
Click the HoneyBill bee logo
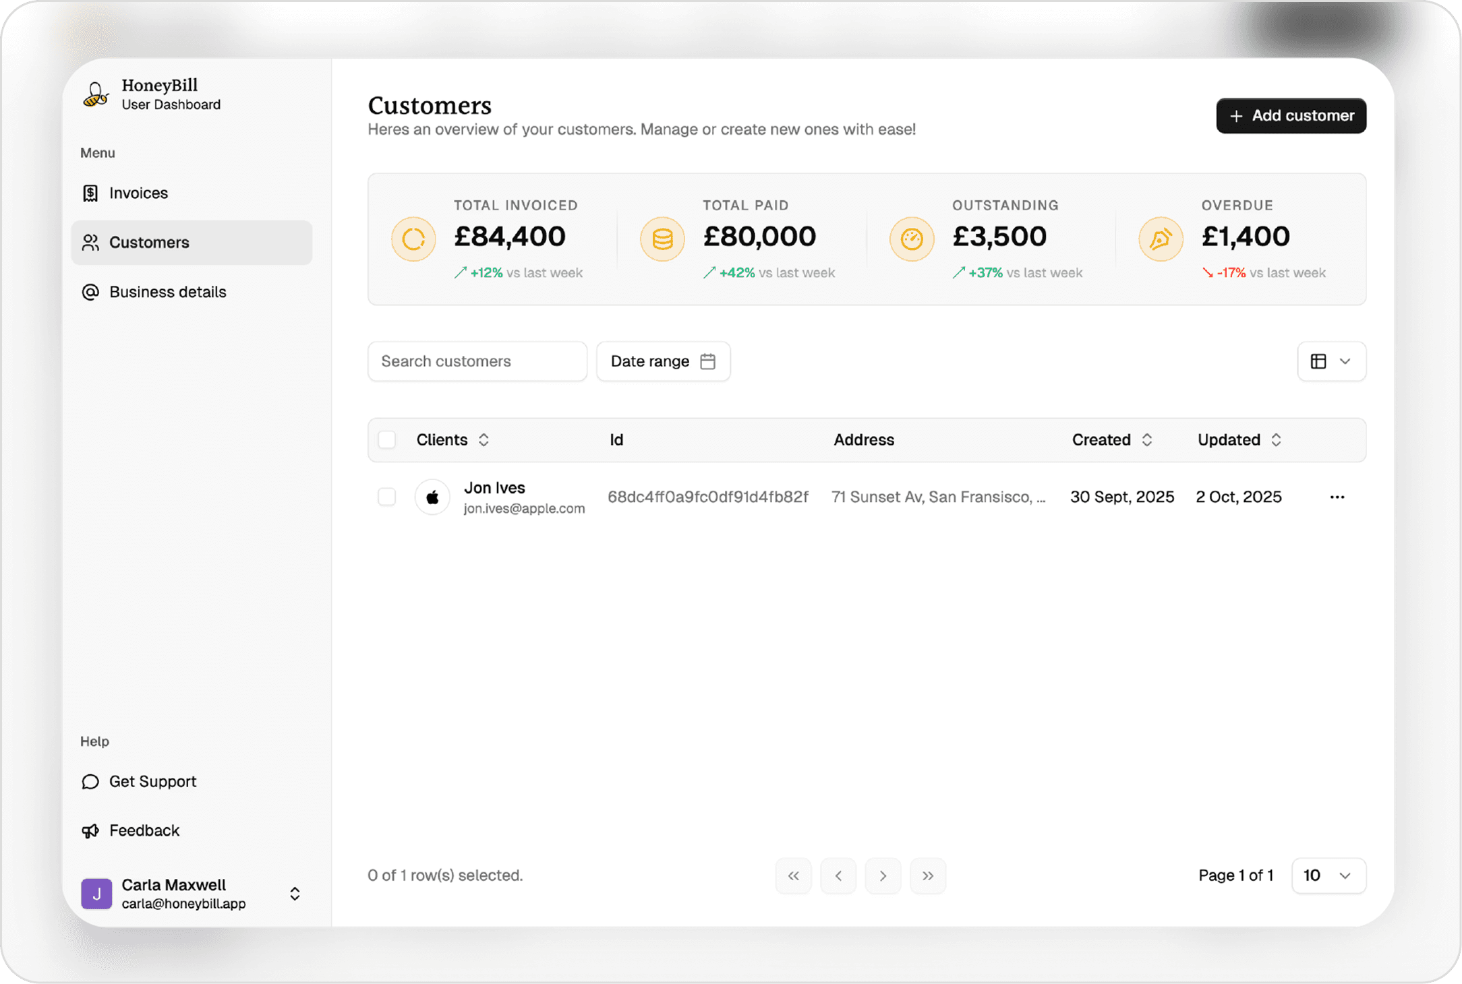tap(96, 94)
